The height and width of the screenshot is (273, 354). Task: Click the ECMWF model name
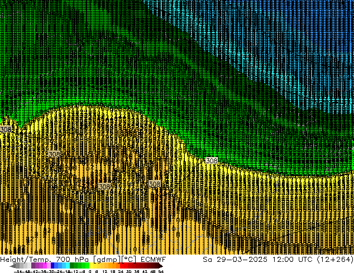point(154,260)
